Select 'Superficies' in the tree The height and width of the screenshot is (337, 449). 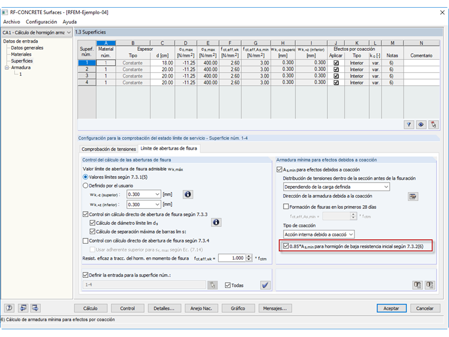[x=22, y=61]
